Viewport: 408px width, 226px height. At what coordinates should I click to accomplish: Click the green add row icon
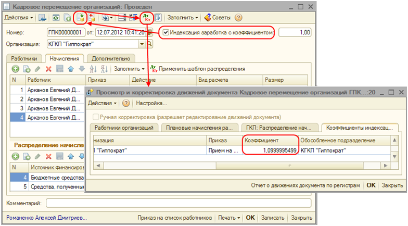(x=16, y=69)
